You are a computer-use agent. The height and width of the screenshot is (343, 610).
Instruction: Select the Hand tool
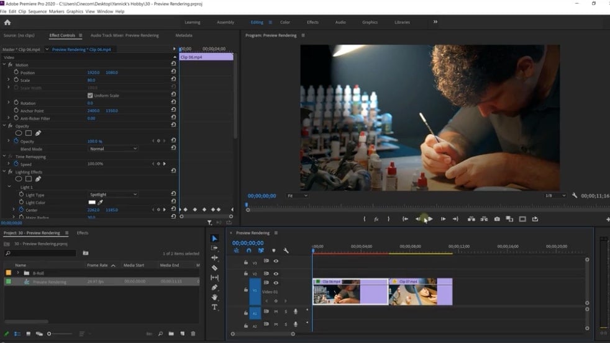[x=214, y=297]
